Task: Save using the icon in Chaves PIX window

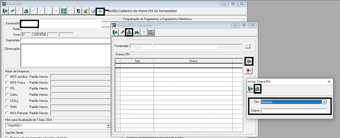Action: [129, 32]
